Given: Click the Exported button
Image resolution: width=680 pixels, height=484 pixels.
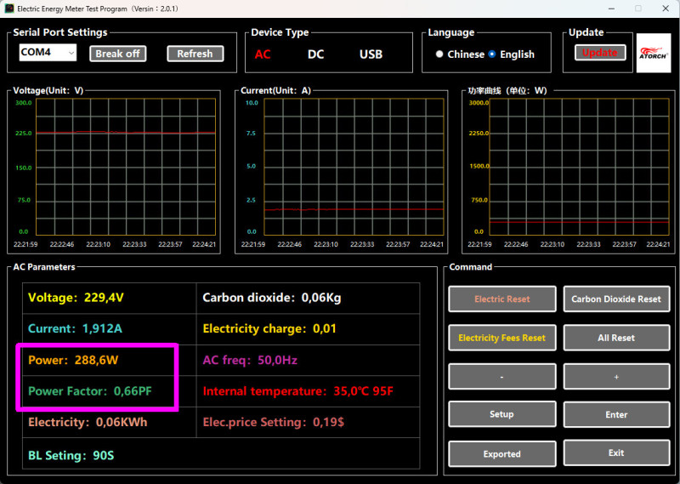Looking at the screenshot, I should click(501, 453).
